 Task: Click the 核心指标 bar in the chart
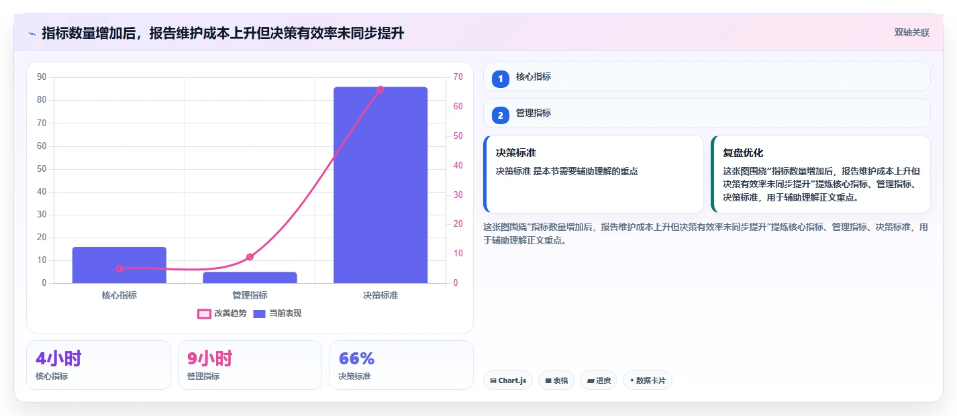point(119,265)
